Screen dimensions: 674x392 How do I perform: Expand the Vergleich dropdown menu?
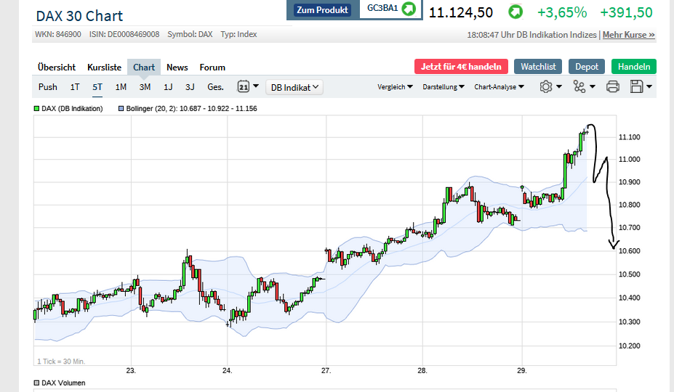point(395,87)
